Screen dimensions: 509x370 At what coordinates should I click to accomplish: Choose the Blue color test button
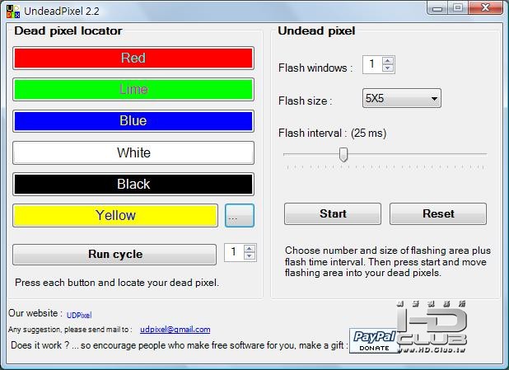click(x=133, y=121)
